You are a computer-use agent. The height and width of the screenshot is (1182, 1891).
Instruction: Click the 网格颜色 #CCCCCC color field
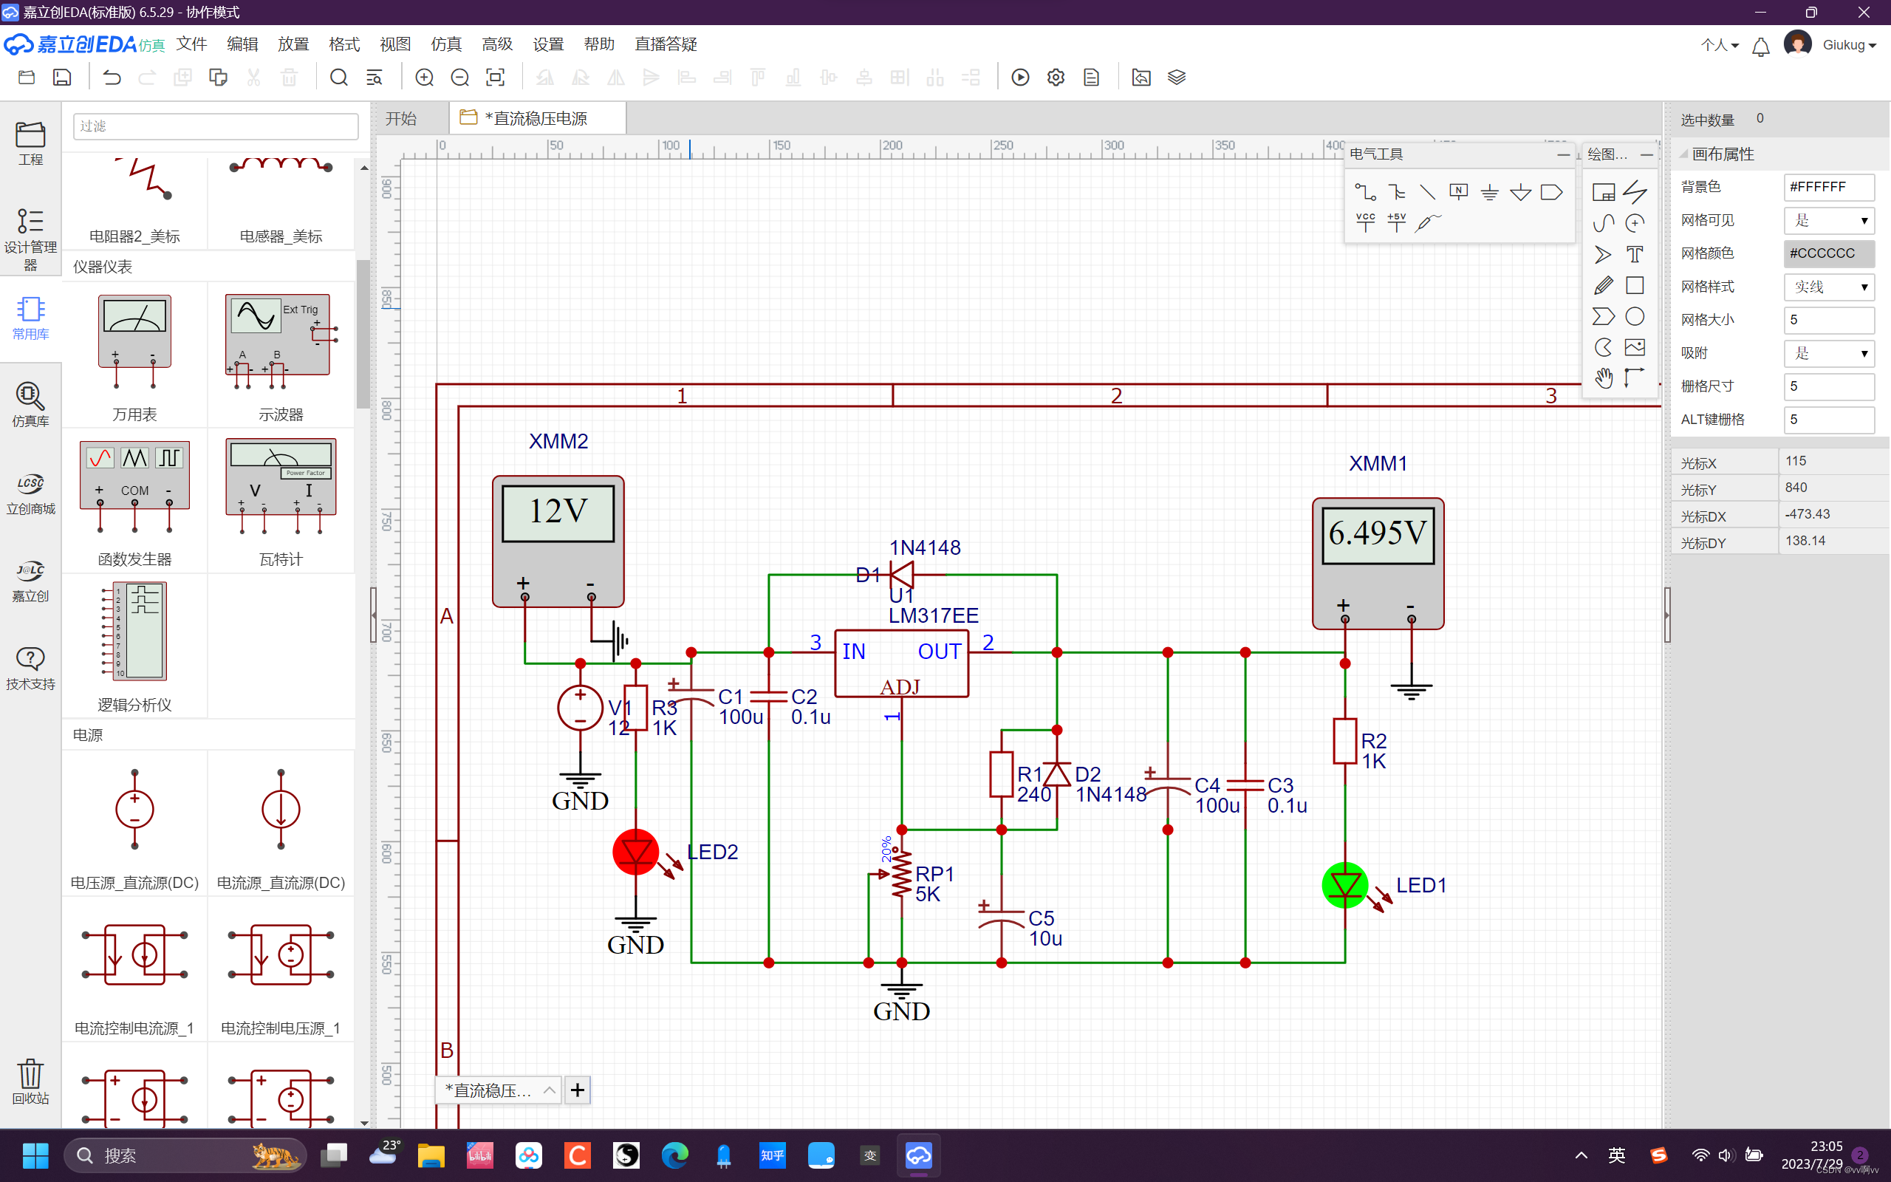[1828, 253]
